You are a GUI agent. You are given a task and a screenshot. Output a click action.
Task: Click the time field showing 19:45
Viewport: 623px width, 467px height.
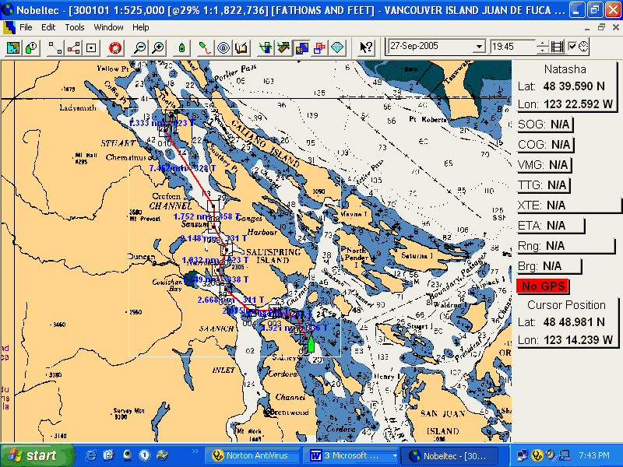pyautogui.click(x=512, y=47)
